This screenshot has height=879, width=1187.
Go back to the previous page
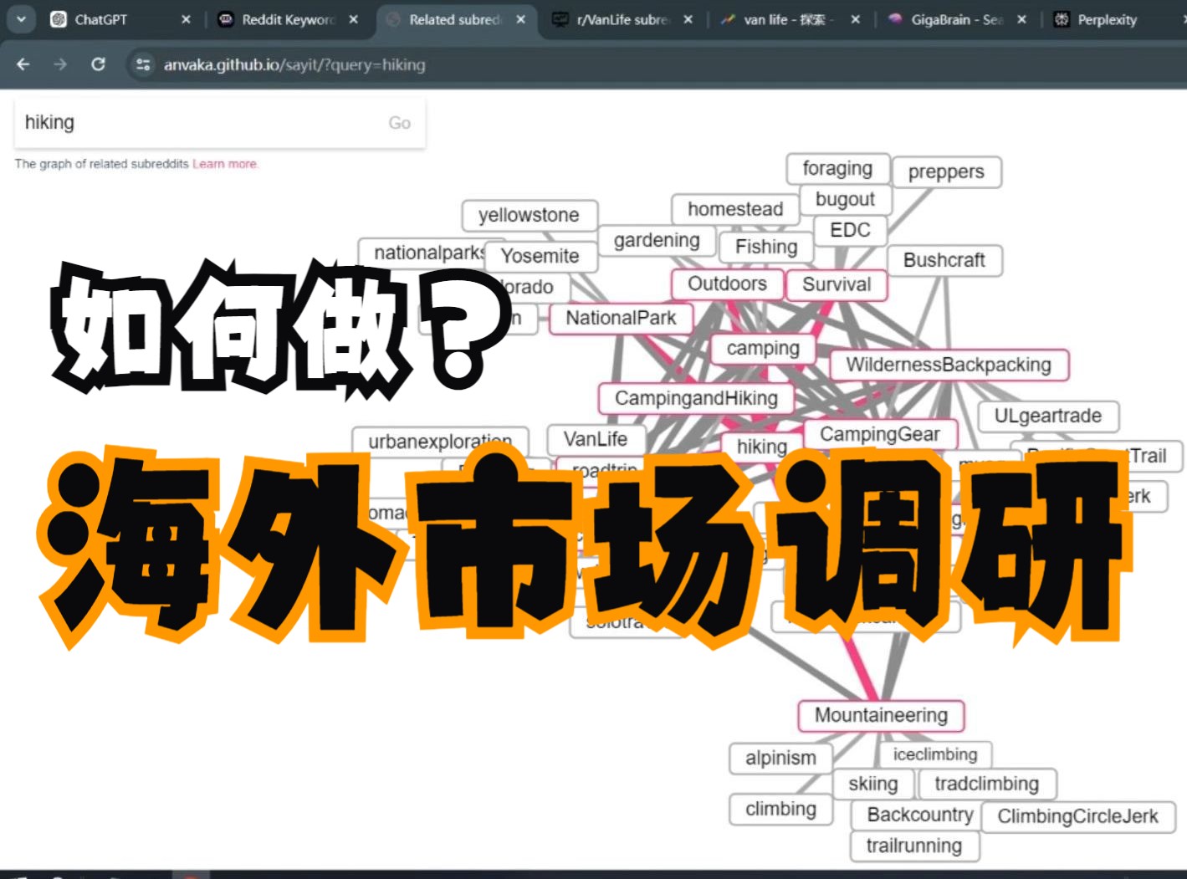pos(23,64)
